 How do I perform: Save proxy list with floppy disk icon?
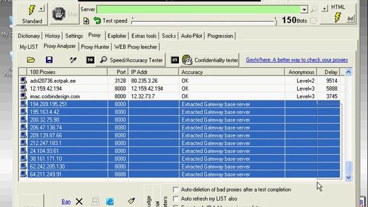click(x=49, y=60)
